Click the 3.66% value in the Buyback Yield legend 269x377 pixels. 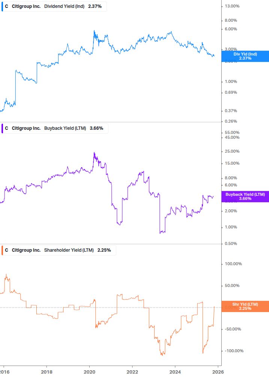point(96,128)
